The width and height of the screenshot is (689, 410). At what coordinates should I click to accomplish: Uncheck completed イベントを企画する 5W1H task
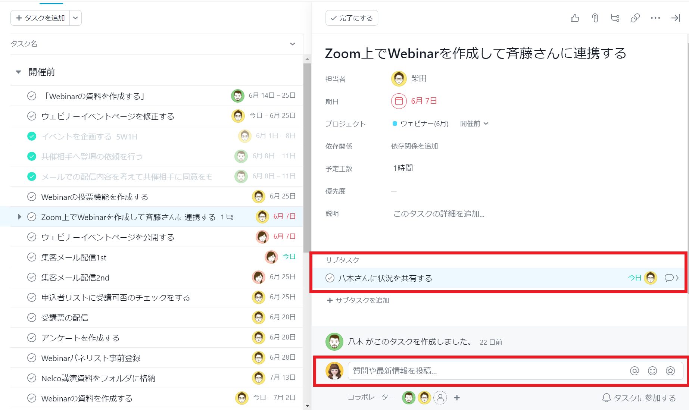click(x=32, y=136)
